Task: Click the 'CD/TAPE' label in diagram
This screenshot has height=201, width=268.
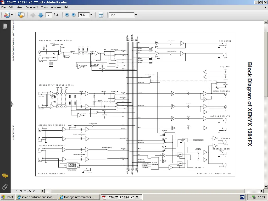Action: (225, 67)
